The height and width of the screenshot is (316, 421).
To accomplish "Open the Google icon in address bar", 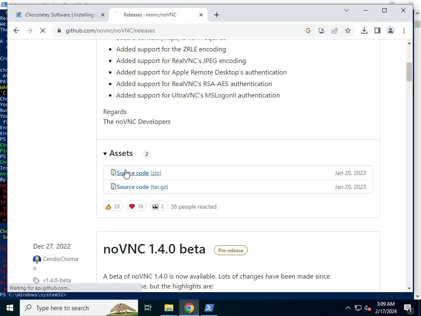I will [x=308, y=30].
